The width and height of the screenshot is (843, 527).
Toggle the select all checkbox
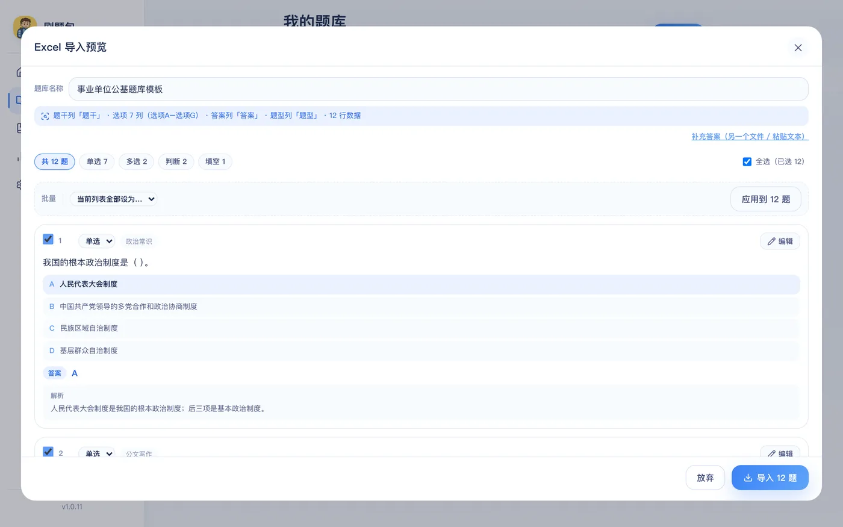click(x=747, y=161)
